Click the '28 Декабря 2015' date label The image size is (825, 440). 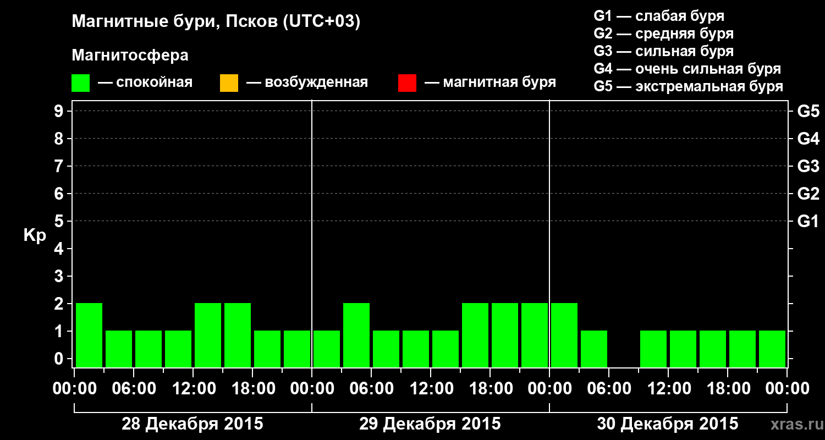193,424
